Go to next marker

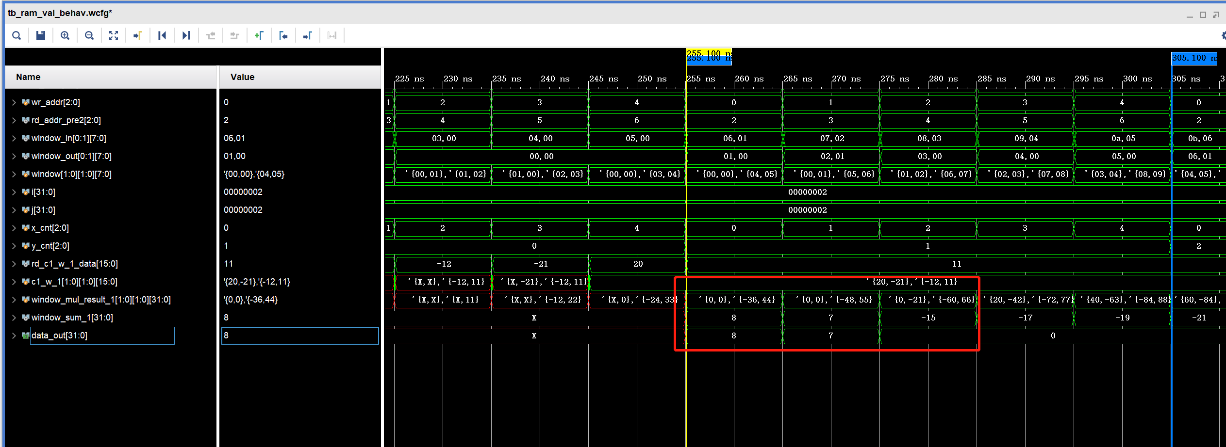point(308,35)
